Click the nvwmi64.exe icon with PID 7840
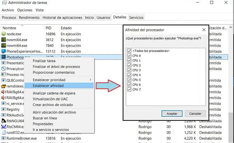234x143 pixels. (x=4, y=46)
